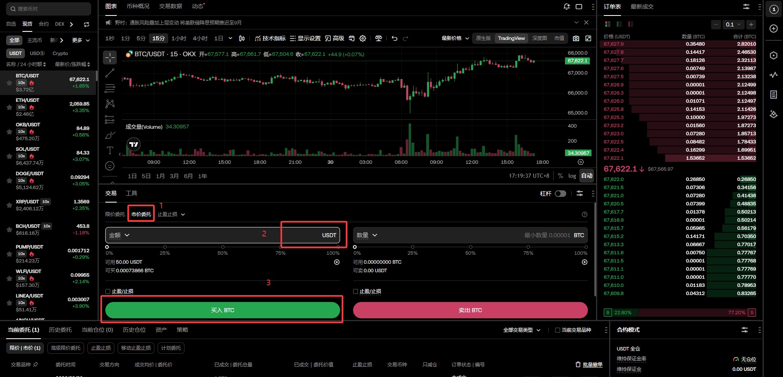
Task: Switch chart to 深度图 view
Action: [x=539, y=38]
